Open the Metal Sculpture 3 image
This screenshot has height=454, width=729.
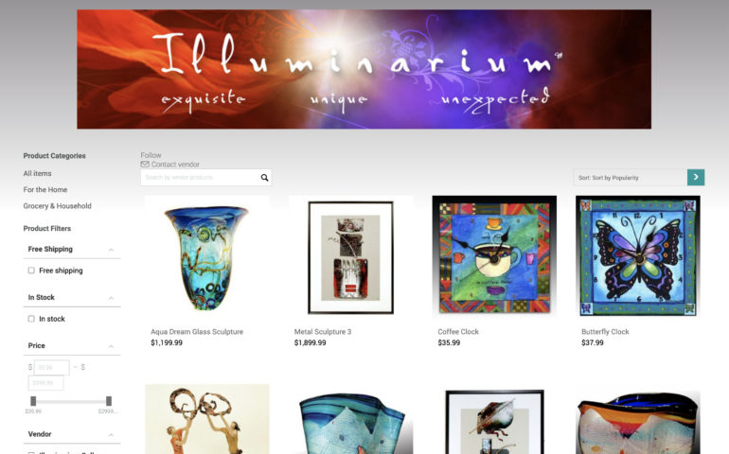pos(350,257)
